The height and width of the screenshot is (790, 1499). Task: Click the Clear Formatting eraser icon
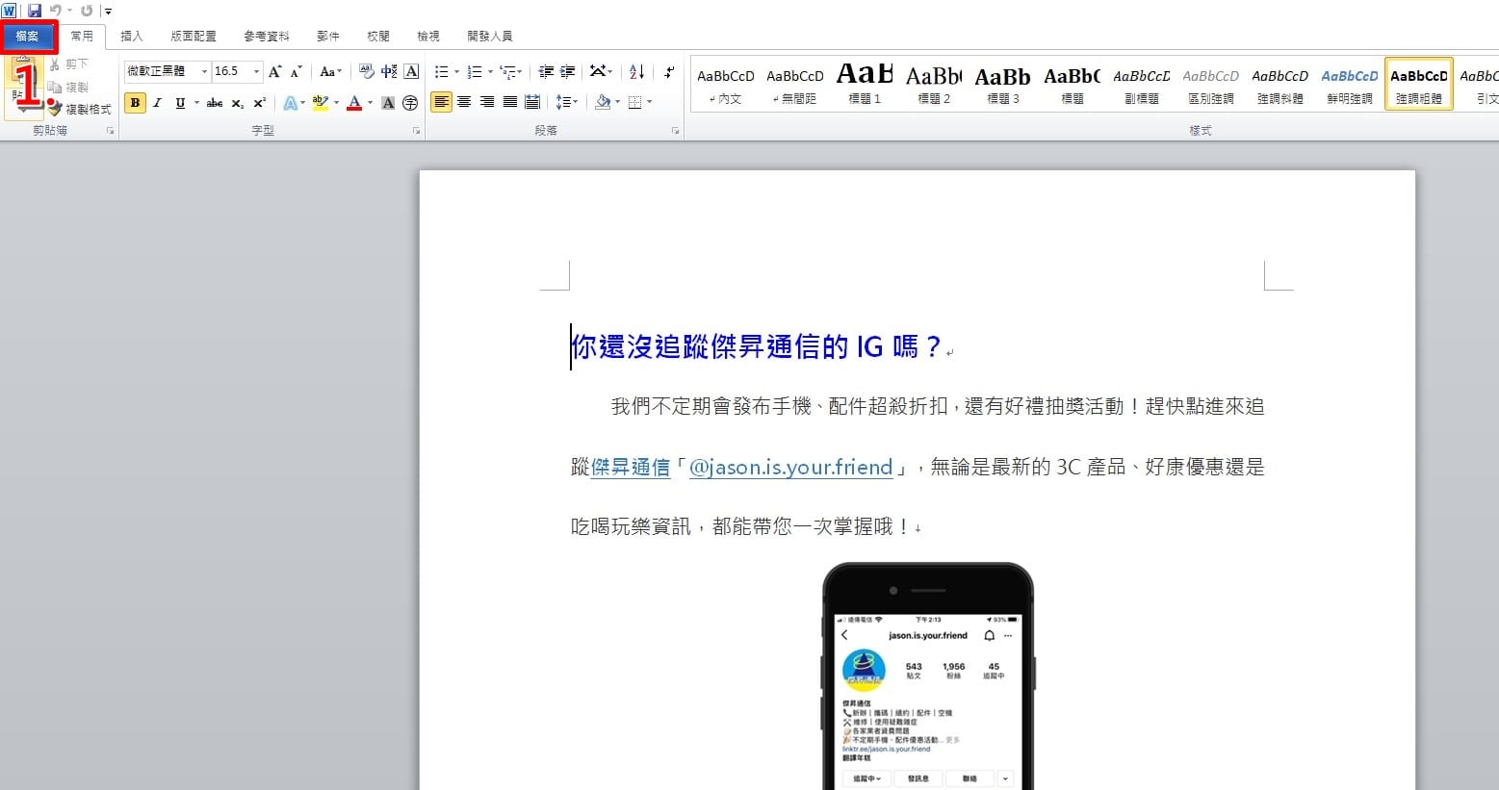coord(367,71)
